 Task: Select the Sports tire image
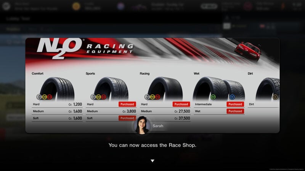point(111,89)
